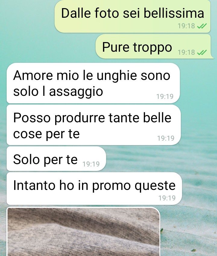Tap the 'Amore mio le unghie sono' message
The height and width of the screenshot is (256, 217).
pos(93,83)
